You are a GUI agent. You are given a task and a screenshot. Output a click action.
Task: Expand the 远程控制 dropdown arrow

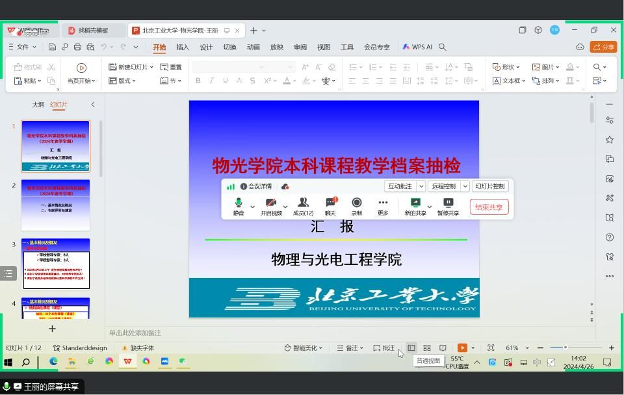[x=465, y=186]
